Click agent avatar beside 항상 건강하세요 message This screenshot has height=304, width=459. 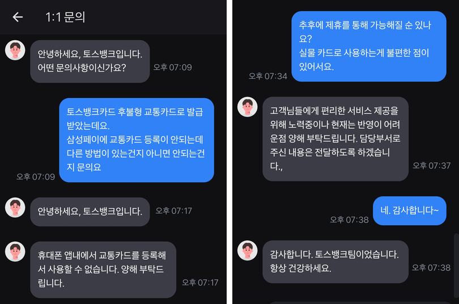tap(248, 251)
